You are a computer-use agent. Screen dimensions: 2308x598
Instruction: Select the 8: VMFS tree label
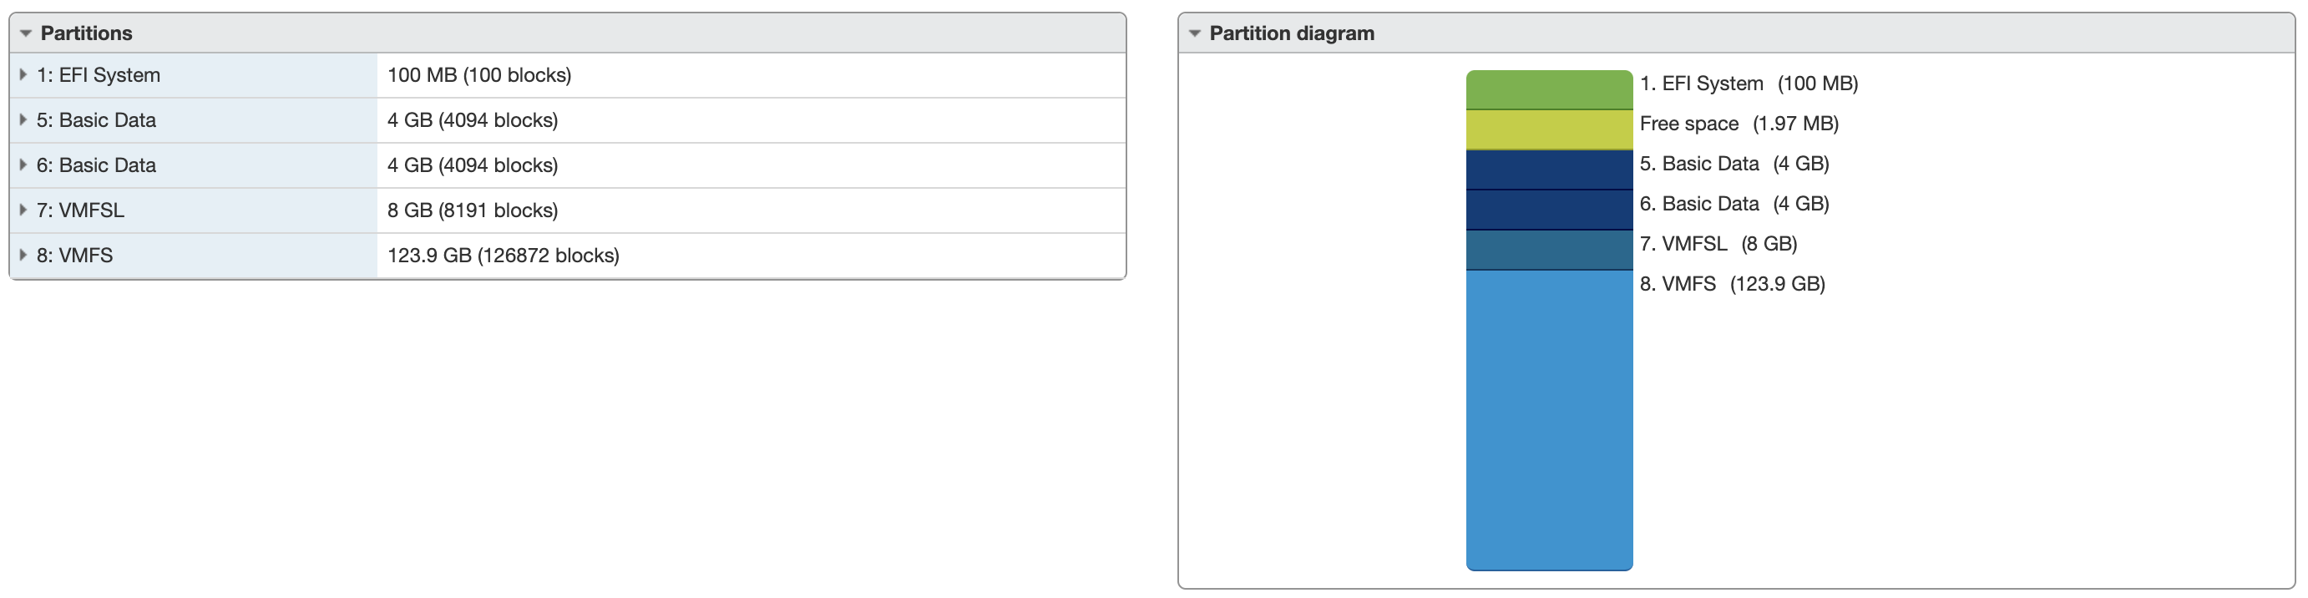(x=74, y=256)
